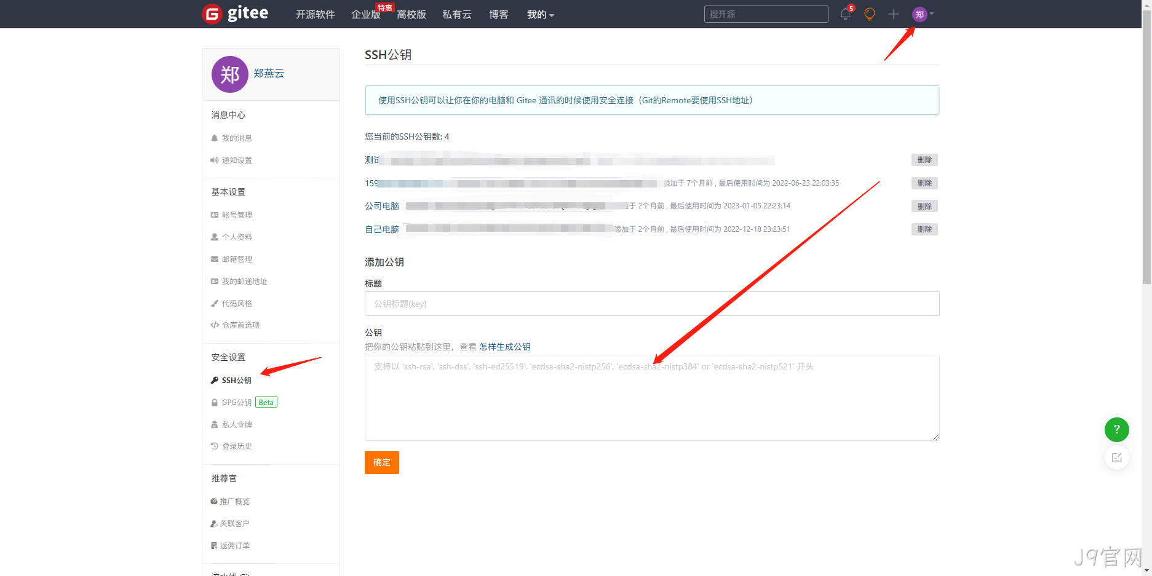Click the orange lightbulb icon in header
Screen dimensions: 1152x576
click(870, 14)
